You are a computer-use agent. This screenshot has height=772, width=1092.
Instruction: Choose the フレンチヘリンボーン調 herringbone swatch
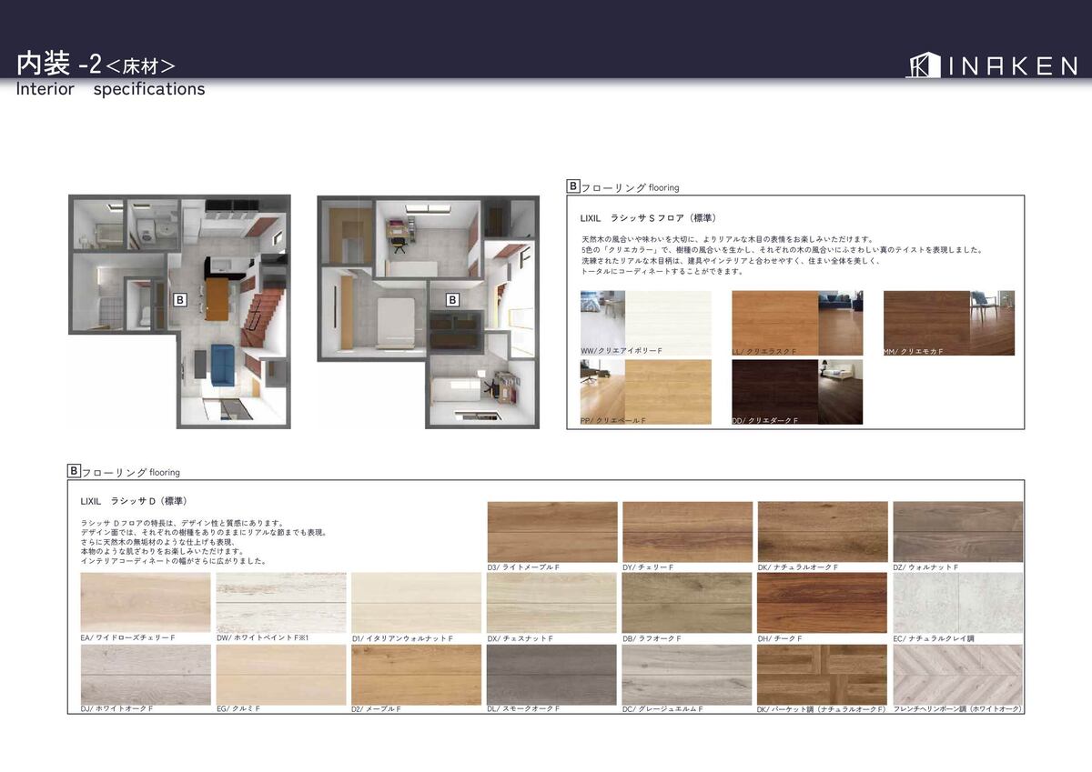point(957,674)
